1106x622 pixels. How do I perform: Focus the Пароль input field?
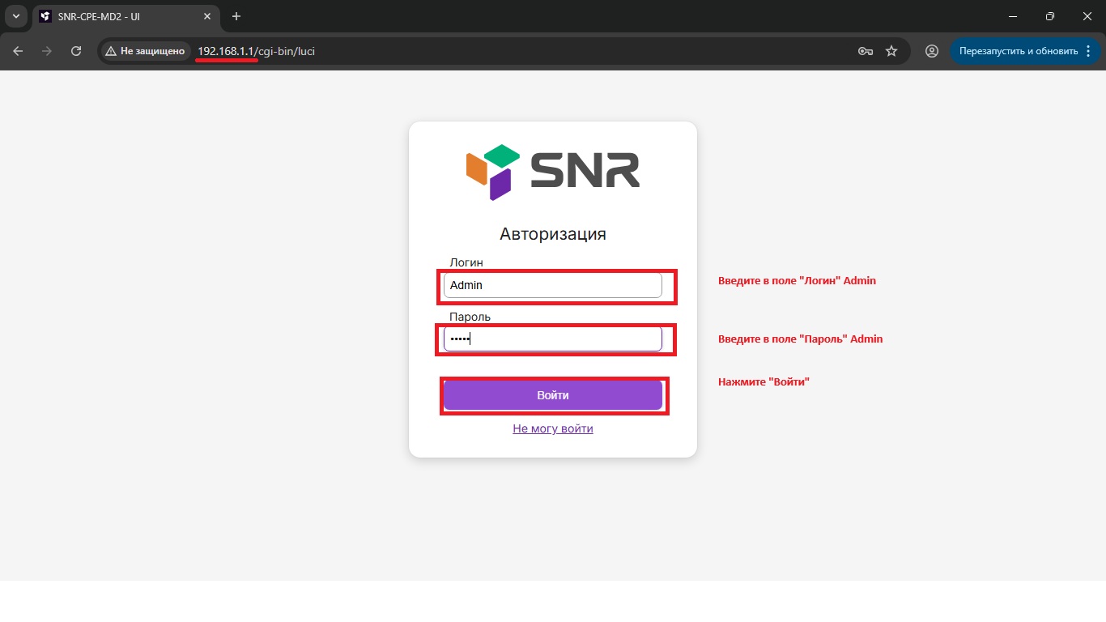(553, 339)
